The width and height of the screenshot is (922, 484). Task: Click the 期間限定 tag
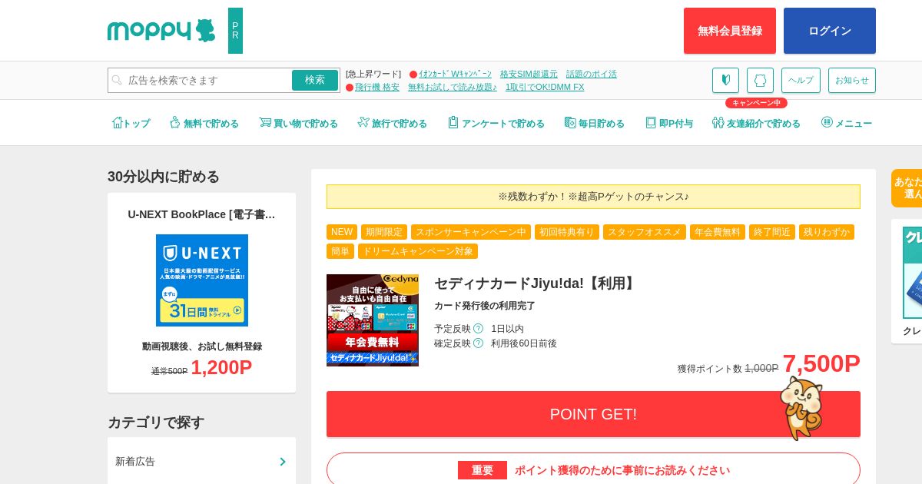(384, 232)
